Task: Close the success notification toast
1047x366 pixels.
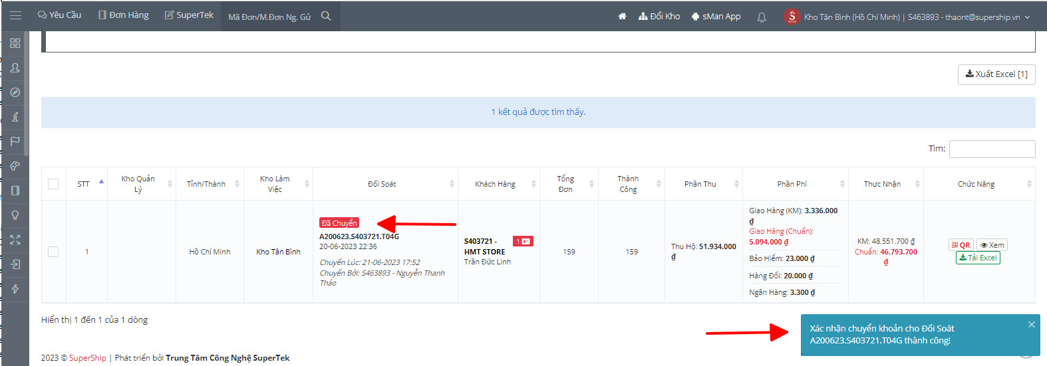Action: (1031, 324)
